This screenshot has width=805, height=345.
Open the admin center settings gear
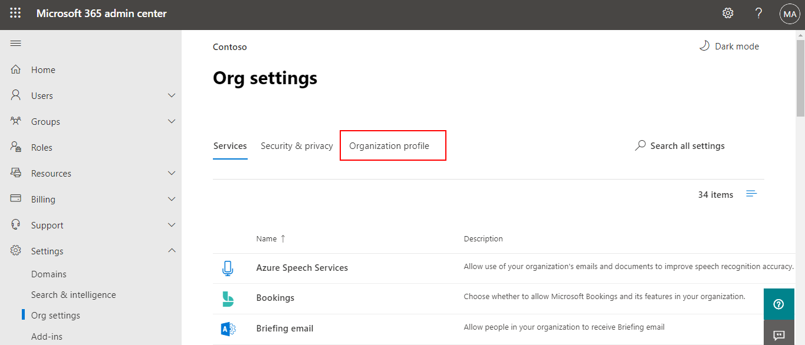point(727,12)
